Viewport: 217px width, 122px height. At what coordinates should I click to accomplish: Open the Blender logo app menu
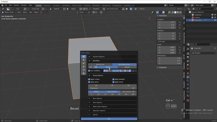2,5
